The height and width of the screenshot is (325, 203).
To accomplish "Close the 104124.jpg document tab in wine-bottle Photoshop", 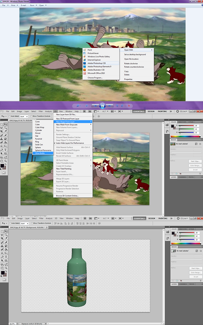I will [46, 227].
